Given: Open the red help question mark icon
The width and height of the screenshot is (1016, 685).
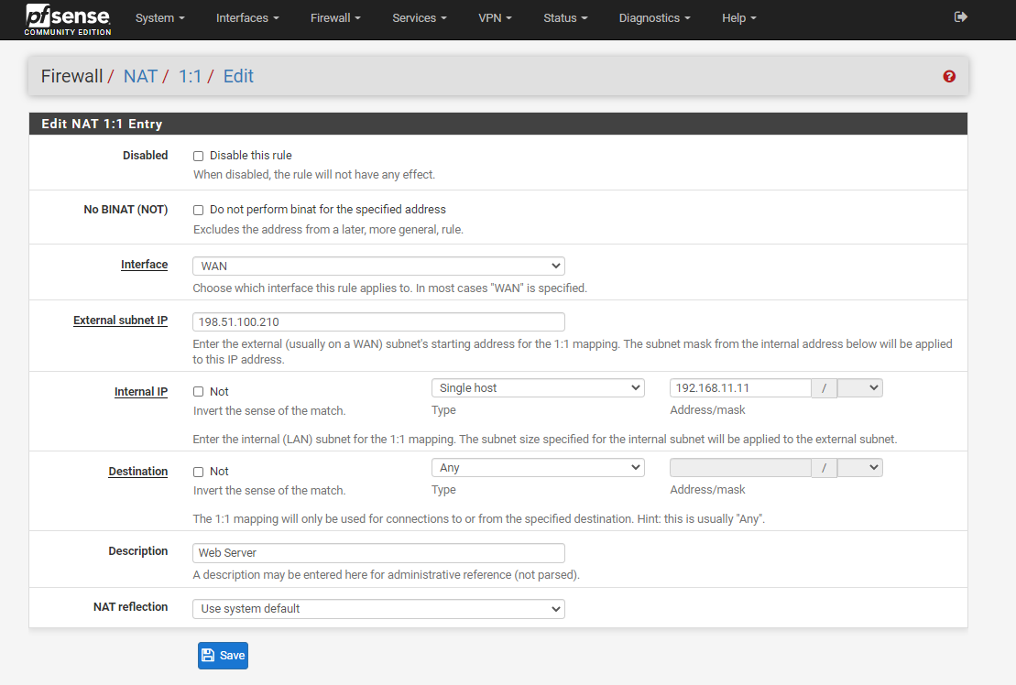Looking at the screenshot, I should click(x=949, y=76).
